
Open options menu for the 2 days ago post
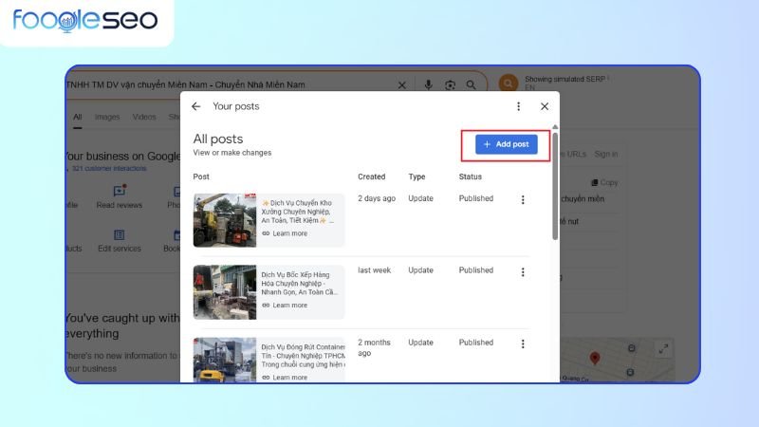pyautogui.click(x=523, y=199)
